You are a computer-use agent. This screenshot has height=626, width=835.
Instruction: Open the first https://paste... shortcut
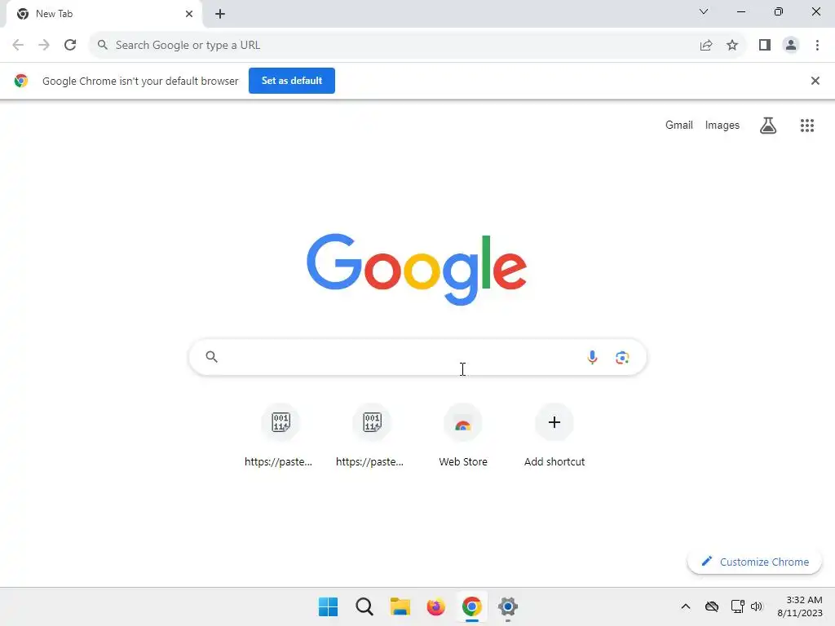(279, 435)
